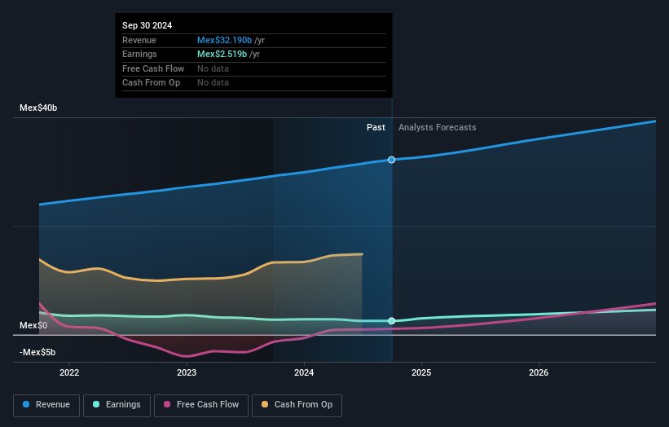
Task: Click the Mex$0 y-axis label
Action: click(33, 325)
